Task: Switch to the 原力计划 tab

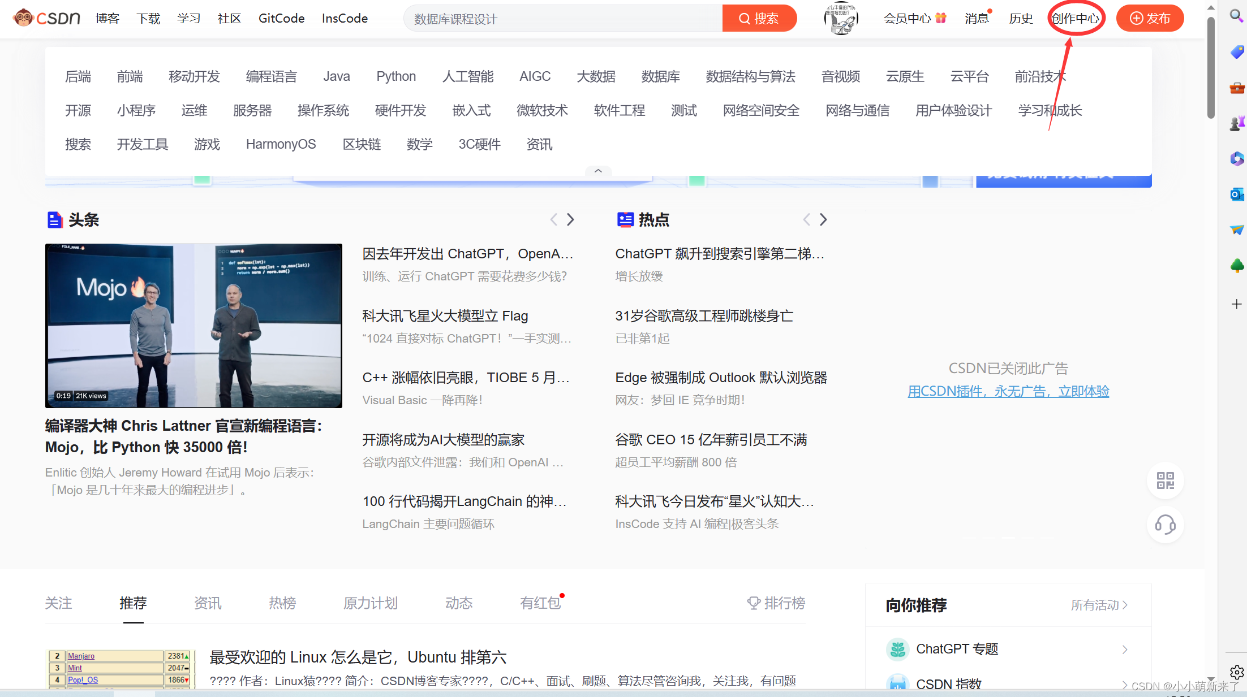Action: (x=371, y=603)
